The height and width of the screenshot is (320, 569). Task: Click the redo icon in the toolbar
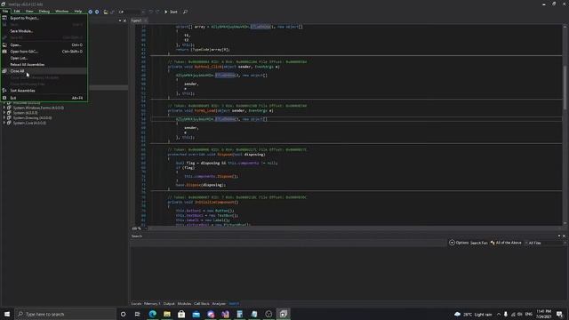tap(157, 12)
